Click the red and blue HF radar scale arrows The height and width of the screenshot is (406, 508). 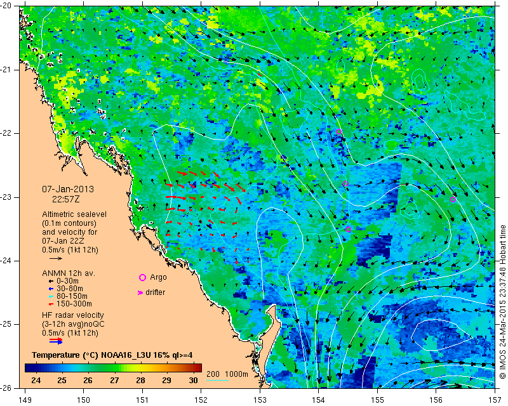56,340
